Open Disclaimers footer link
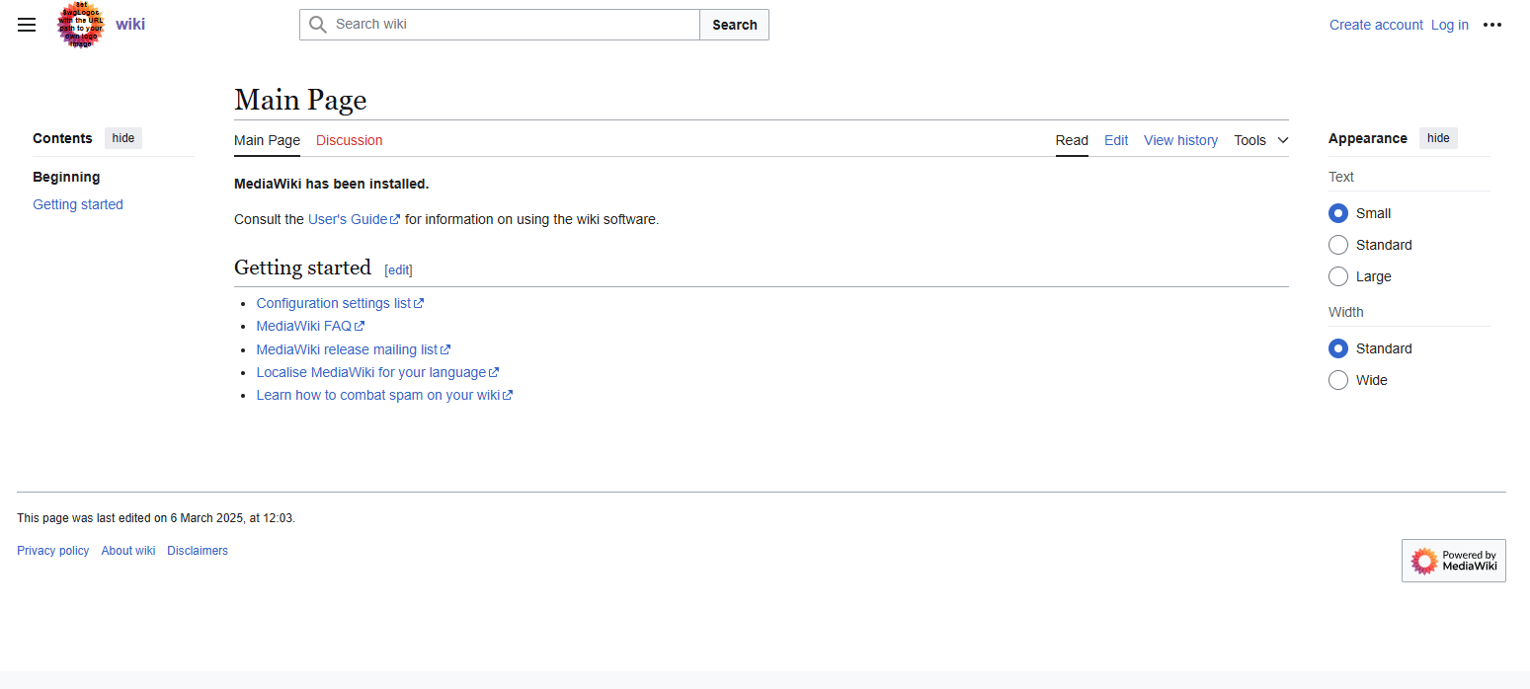Viewport: 1530px width, 689px height. coord(198,551)
